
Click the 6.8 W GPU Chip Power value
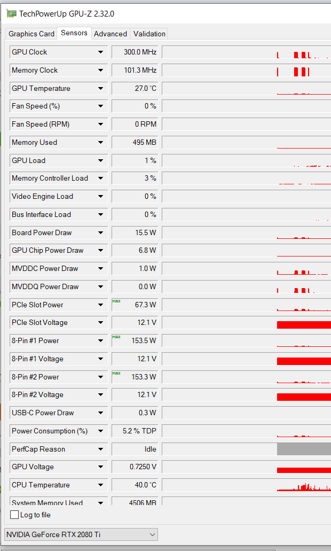[135, 251]
